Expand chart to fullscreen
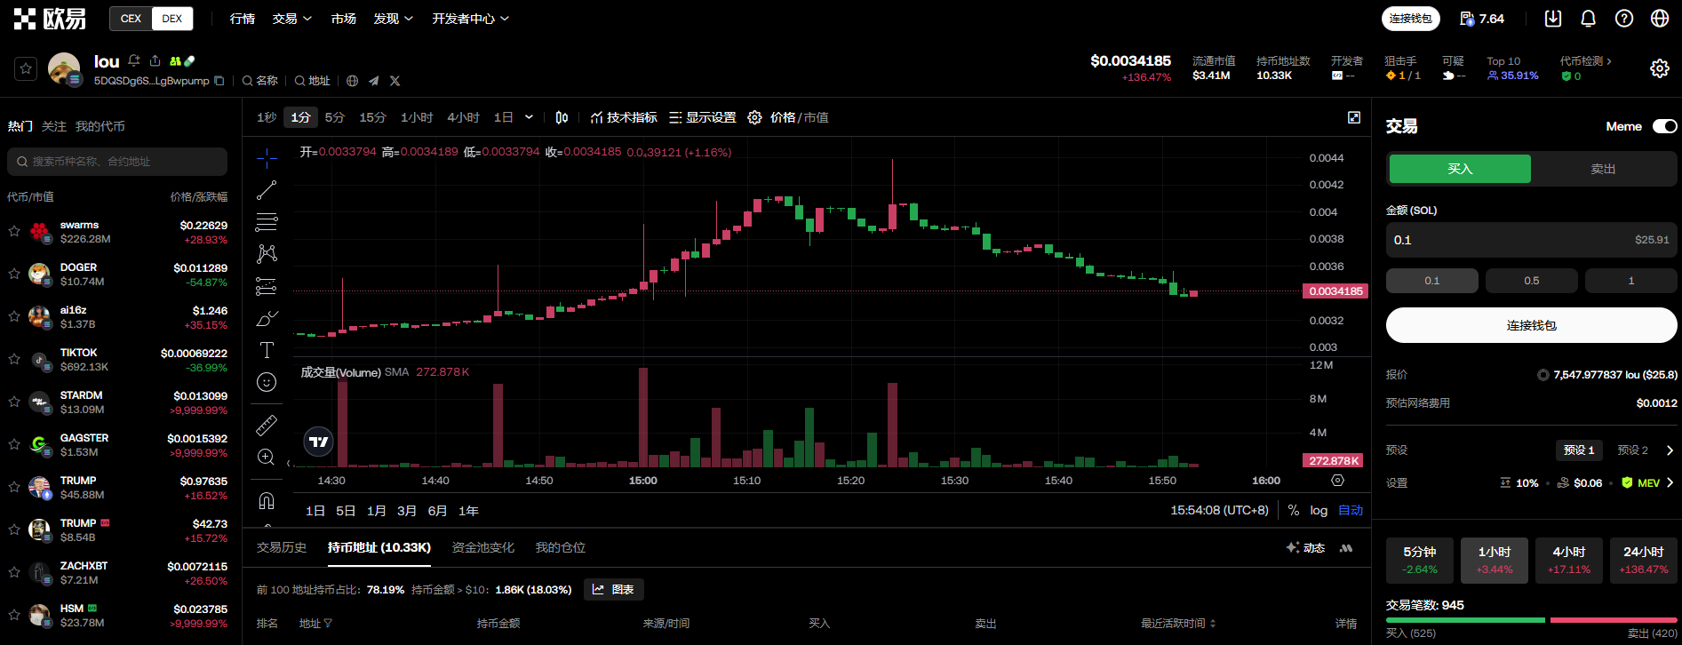1682x645 pixels. tap(1353, 117)
